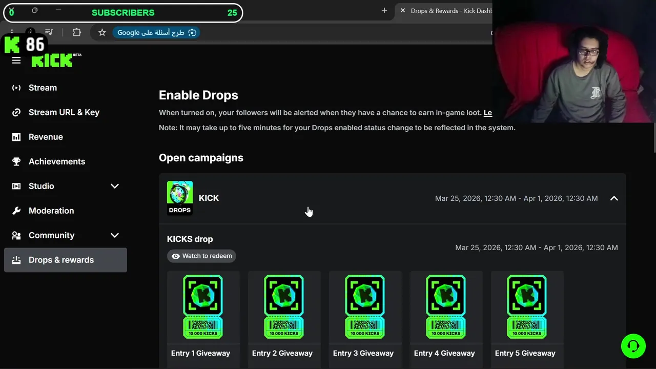Image resolution: width=656 pixels, height=369 pixels.
Task: Select the Entry 1 Giveaway drop image
Action: (203, 306)
